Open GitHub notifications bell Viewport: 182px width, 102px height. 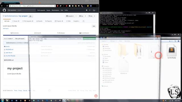pos(86,10)
